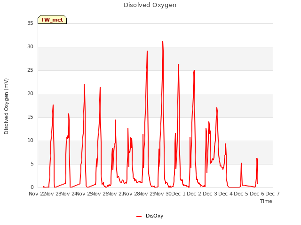
Task: Click the y-axis tick label 15
Action: pos(30,117)
